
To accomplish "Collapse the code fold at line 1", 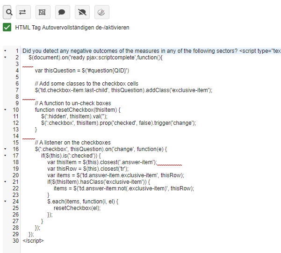I will click(x=5, y=51).
